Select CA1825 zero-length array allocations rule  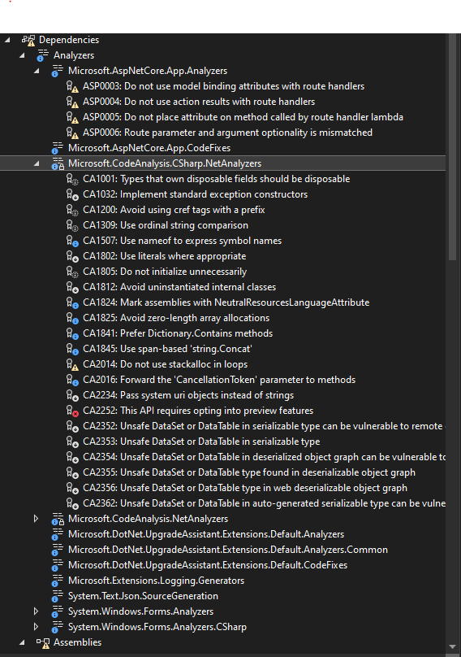(176, 318)
